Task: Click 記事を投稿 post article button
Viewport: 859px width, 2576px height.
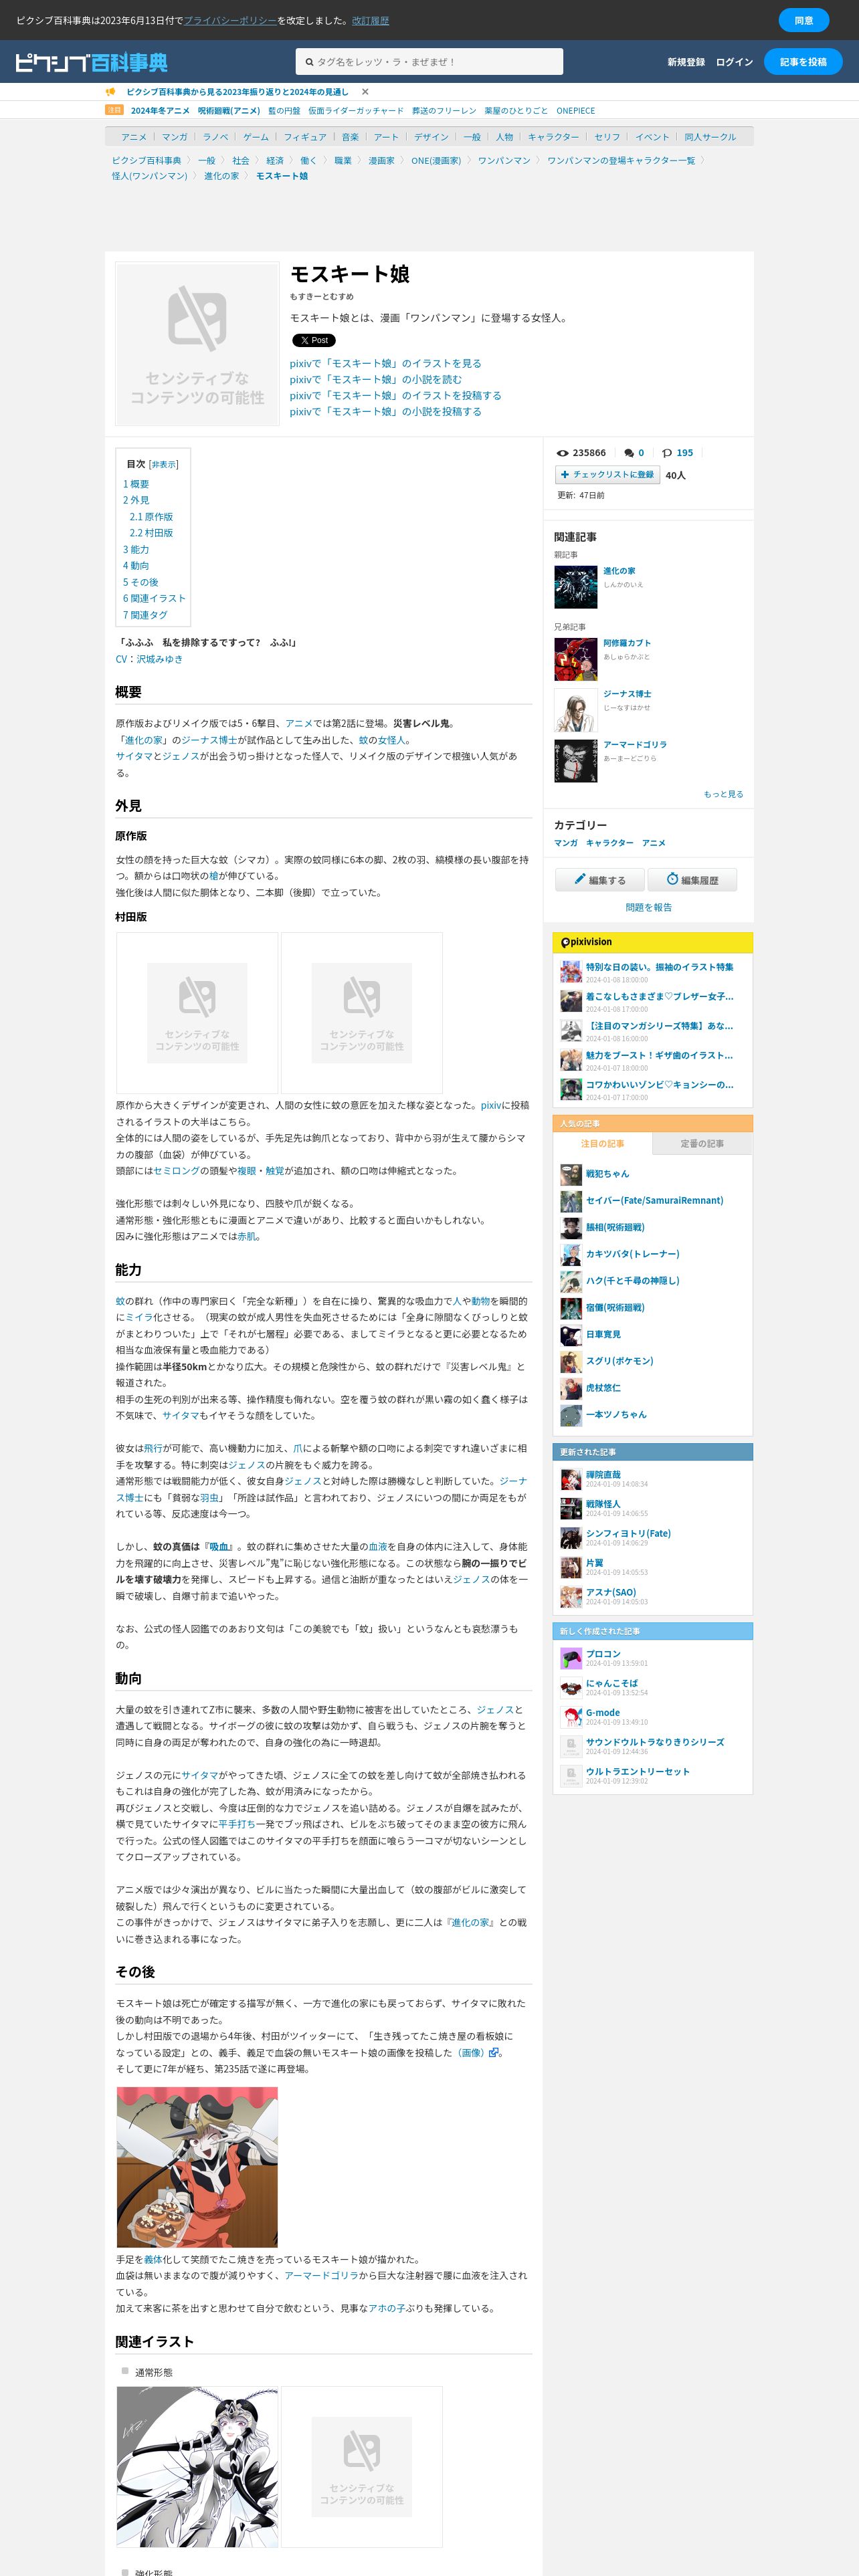Action: (803, 62)
